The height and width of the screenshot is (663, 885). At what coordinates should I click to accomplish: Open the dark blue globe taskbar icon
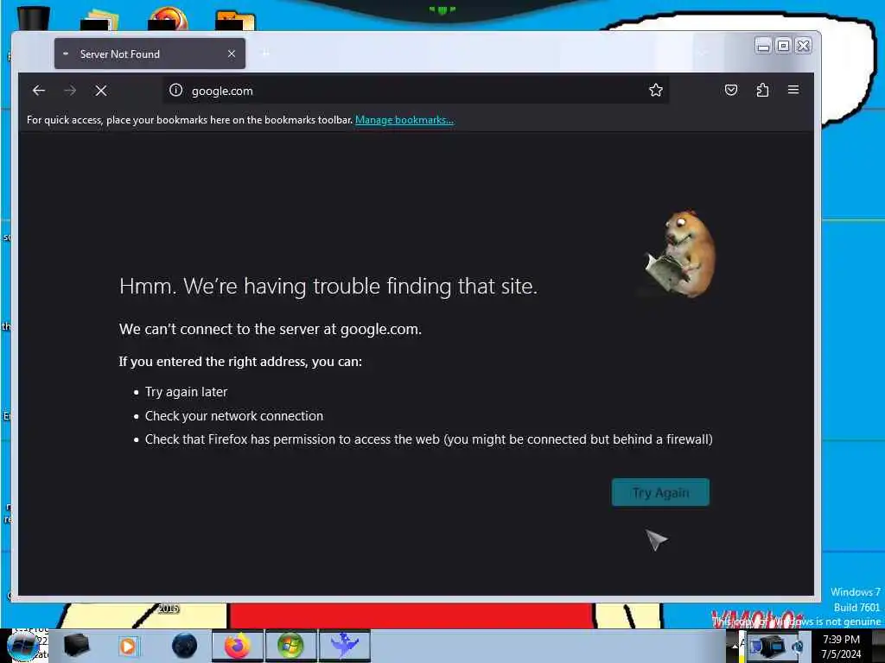pyautogui.click(x=184, y=646)
